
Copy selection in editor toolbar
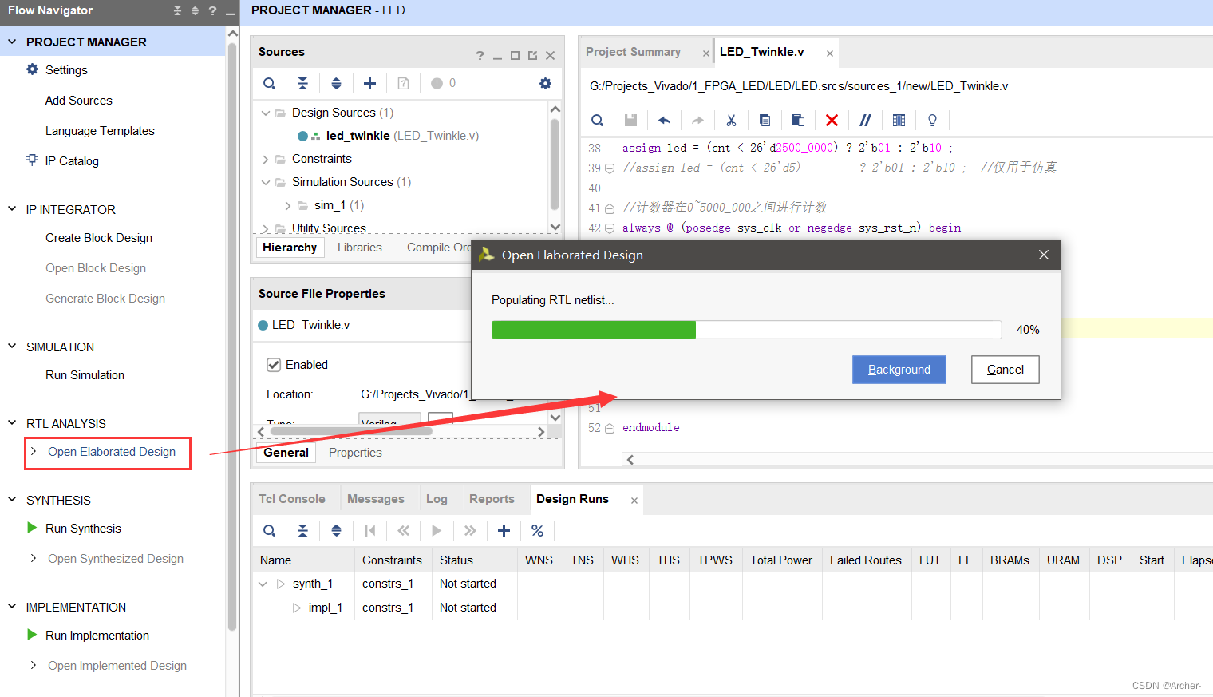[x=765, y=120]
